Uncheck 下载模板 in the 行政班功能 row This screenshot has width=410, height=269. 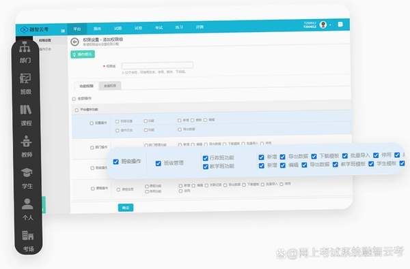(x=314, y=157)
